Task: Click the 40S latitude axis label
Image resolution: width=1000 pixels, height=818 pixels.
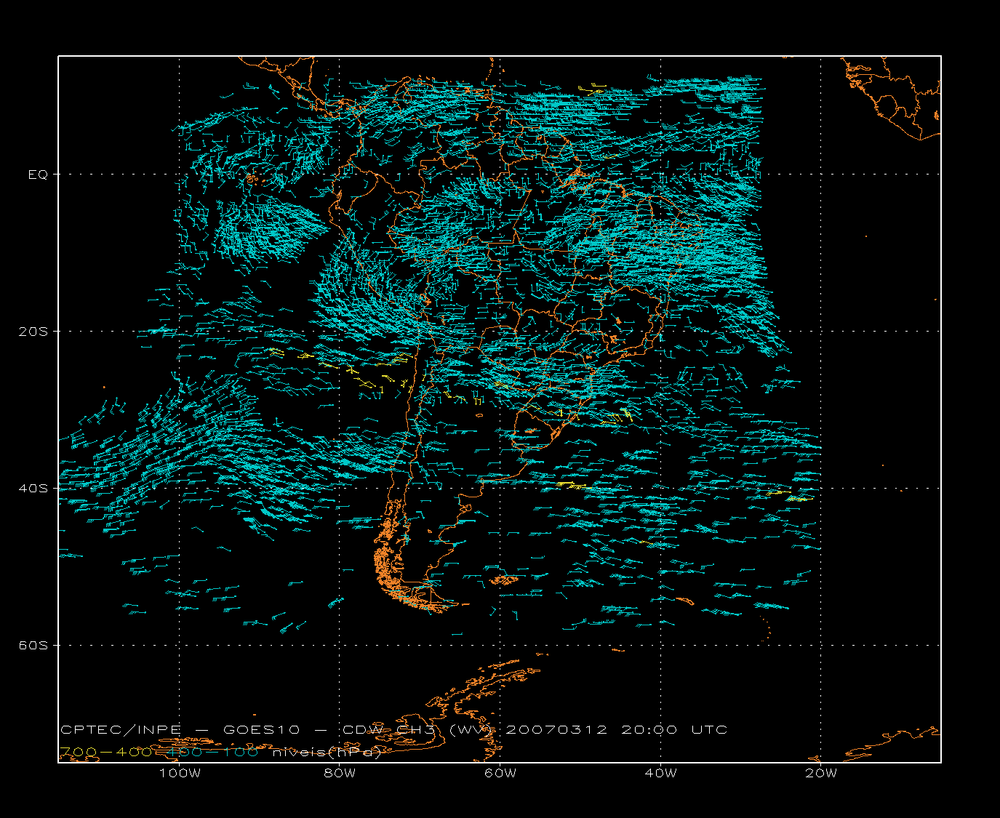Action: coord(33,489)
